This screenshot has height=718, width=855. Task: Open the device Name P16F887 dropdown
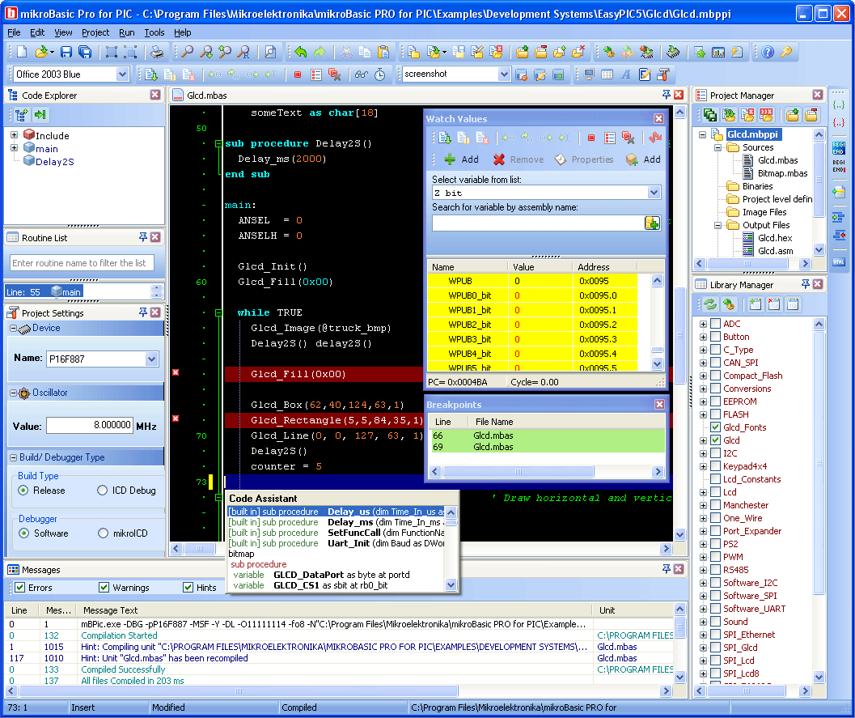click(x=151, y=359)
